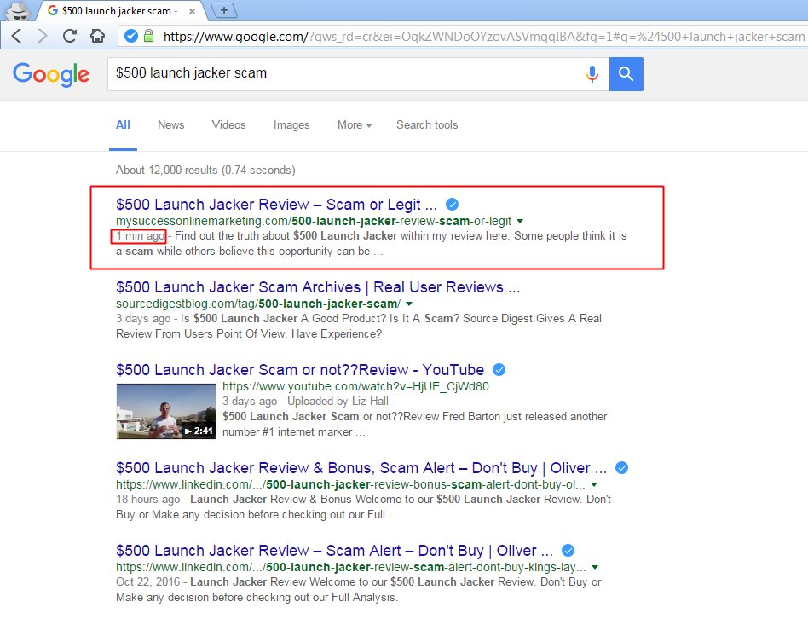Open the More dropdown menu
Image resolution: width=808 pixels, height=619 pixels.
pyautogui.click(x=355, y=124)
